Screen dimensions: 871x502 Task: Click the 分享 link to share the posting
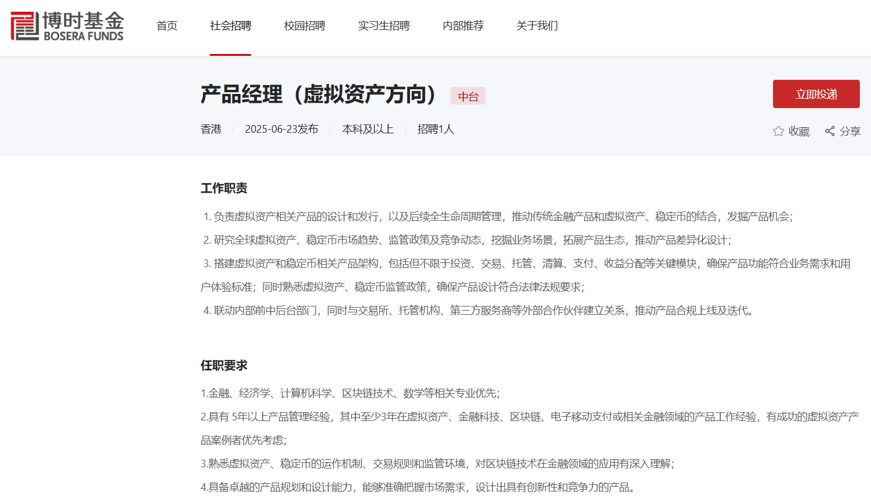849,131
